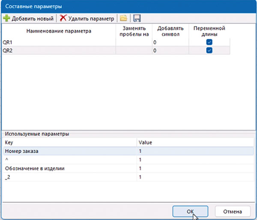Select the _2 key row
Viewport: 257px width, 220px height.
point(69,176)
